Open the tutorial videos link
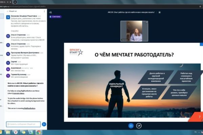This screenshot has width=203, height=135. point(19,93)
